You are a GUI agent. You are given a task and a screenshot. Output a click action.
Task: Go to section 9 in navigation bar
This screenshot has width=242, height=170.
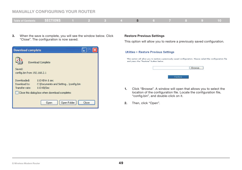(202, 21)
